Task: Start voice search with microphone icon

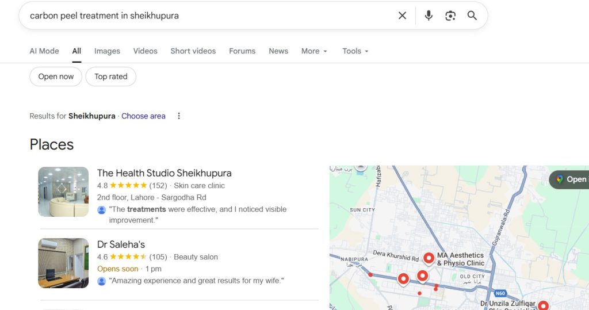Action: (x=429, y=16)
